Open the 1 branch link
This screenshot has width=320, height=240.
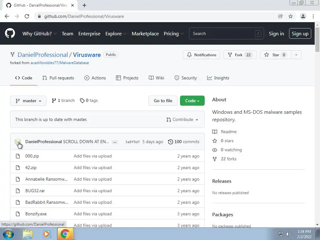63,101
